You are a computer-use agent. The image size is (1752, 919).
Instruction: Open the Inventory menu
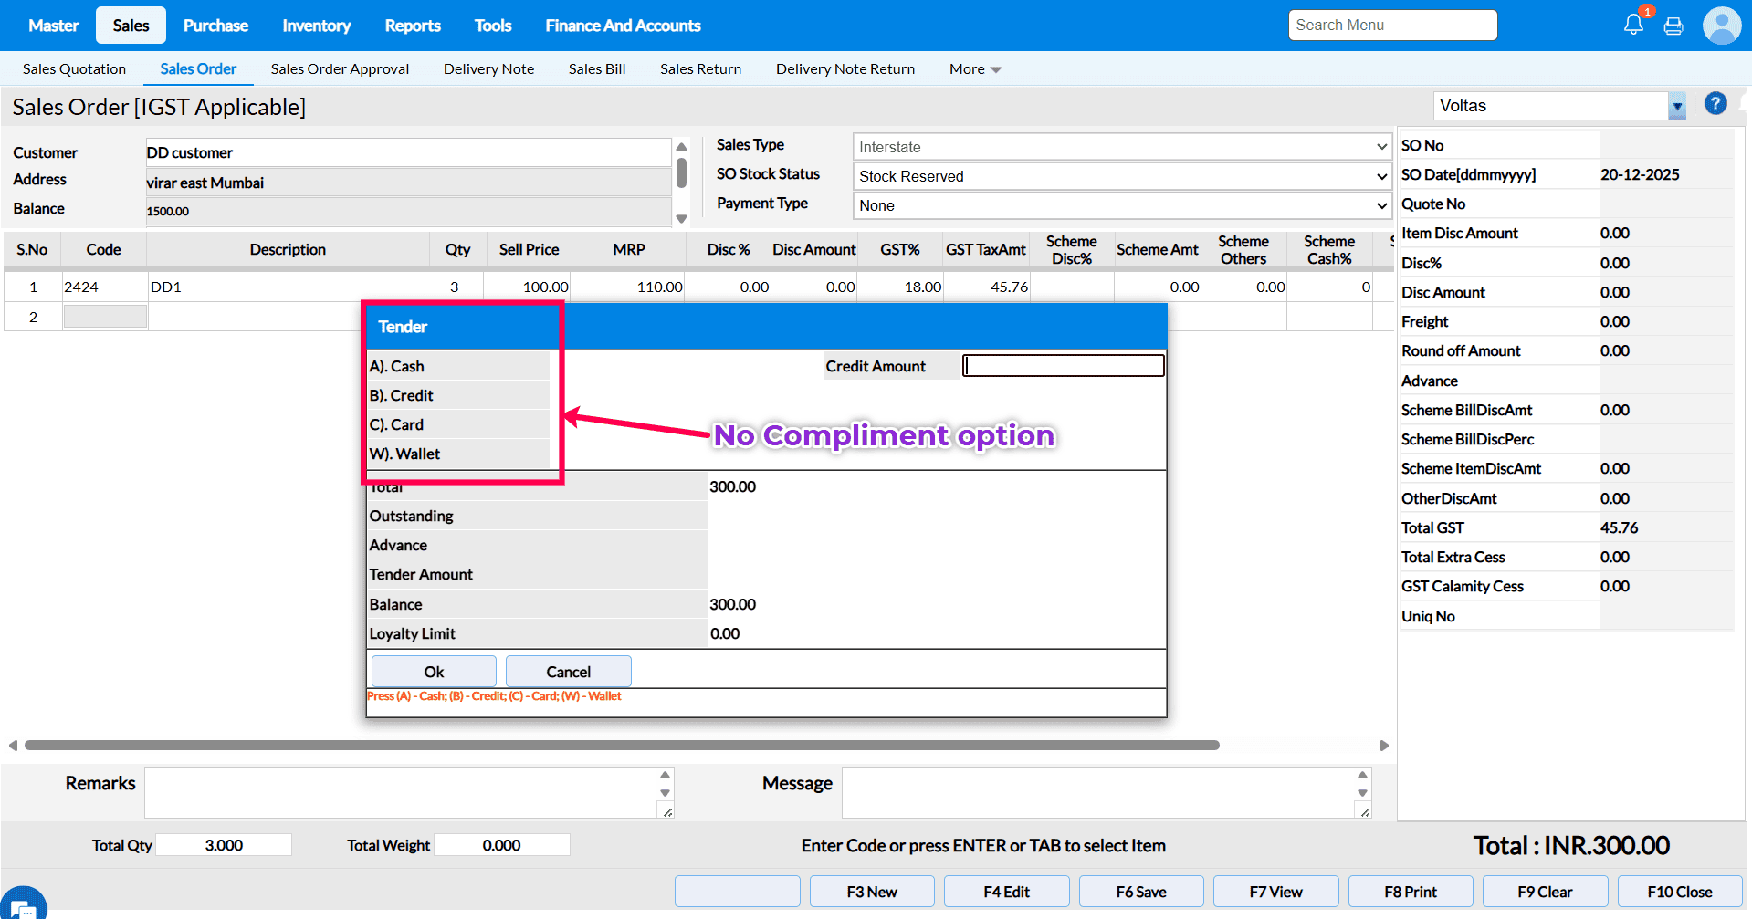click(316, 26)
